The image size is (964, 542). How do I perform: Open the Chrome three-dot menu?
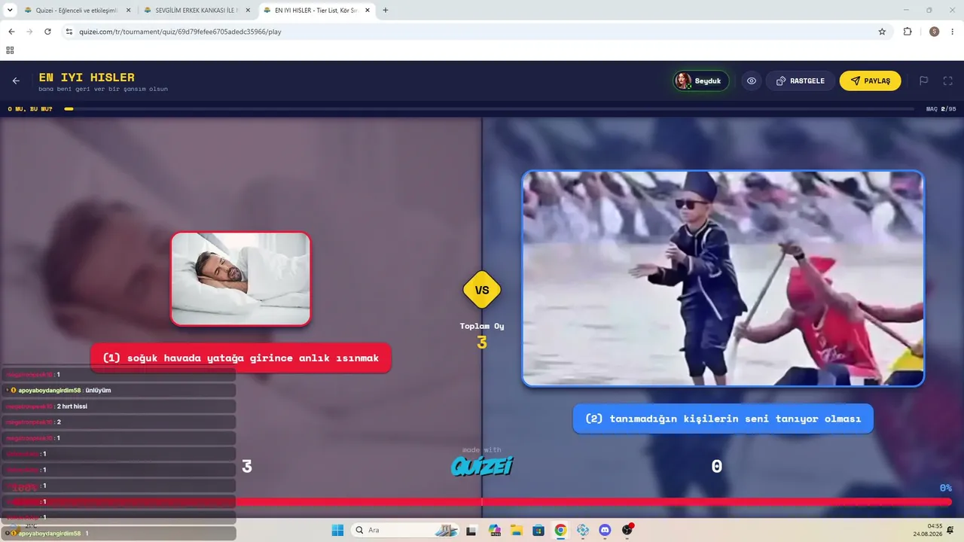[953, 32]
